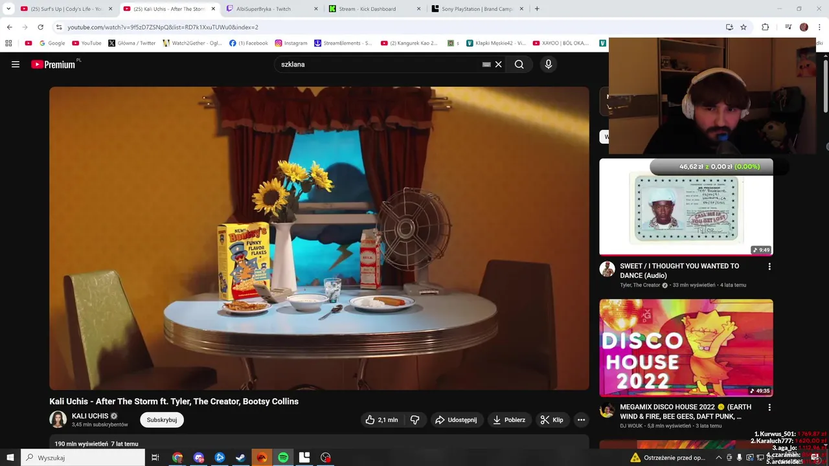829x466 pixels.
Task: Open the Windows Start menu
Action: (x=10, y=458)
